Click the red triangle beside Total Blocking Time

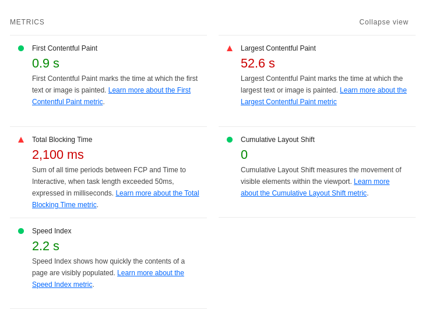click(x=21, y=140)
